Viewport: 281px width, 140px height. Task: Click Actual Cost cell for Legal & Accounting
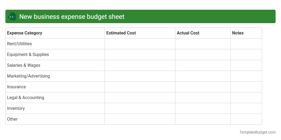[x=203, y=97]
